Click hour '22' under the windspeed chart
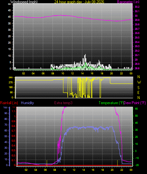Image resolution: width=147 pixels, height=174 pixels. pyautogui.click(x=121, y=73)
